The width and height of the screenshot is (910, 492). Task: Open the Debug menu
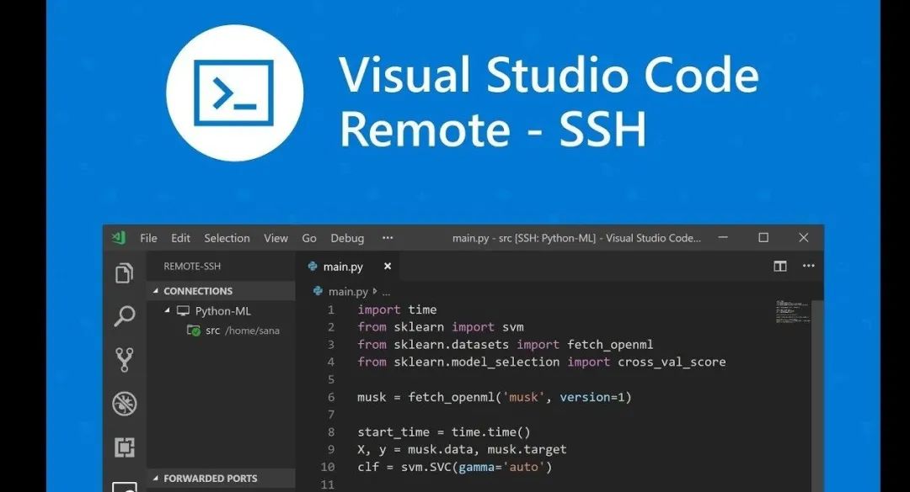click(347, 238)
